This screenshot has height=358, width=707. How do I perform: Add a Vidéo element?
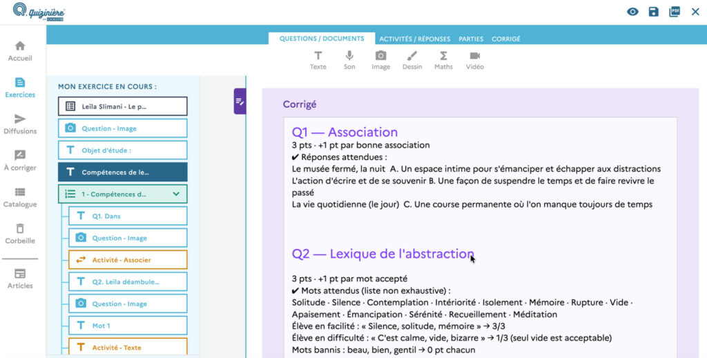[475, 60]
